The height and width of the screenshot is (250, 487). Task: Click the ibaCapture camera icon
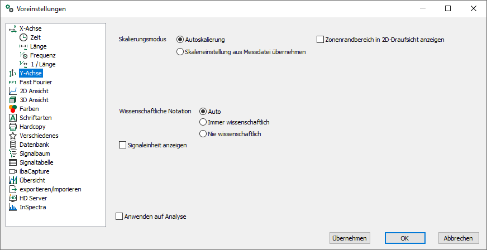13,171
